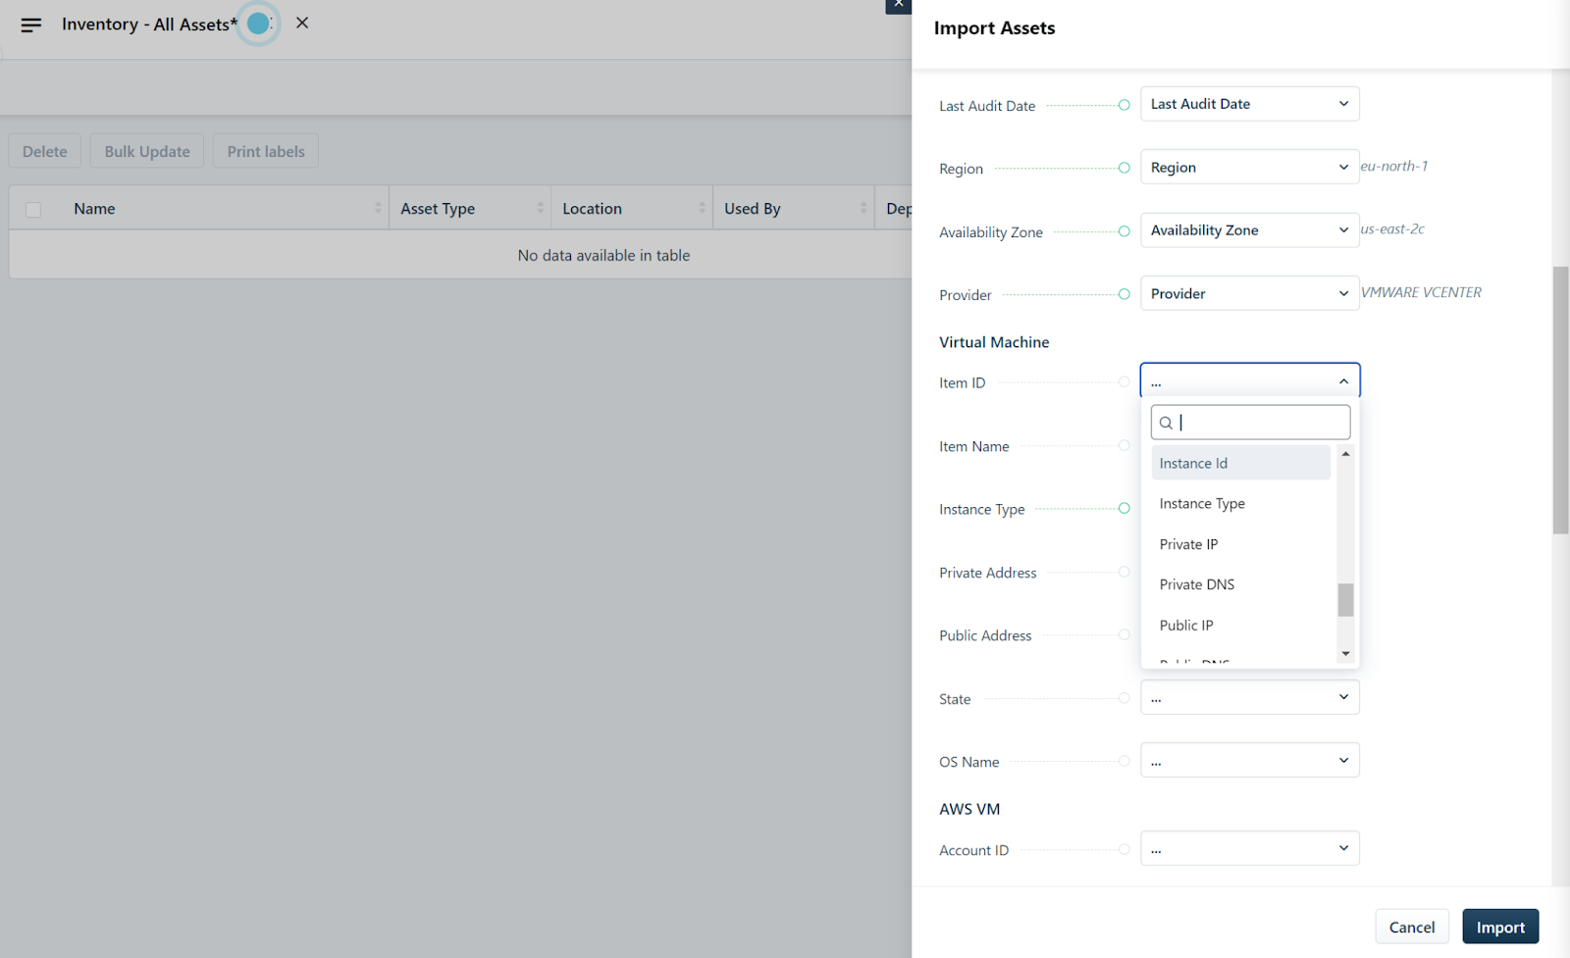The height and width of the screenshot is (958, 1570).
Task: Select Instance Type option in list
Action: pos(1240,503)
